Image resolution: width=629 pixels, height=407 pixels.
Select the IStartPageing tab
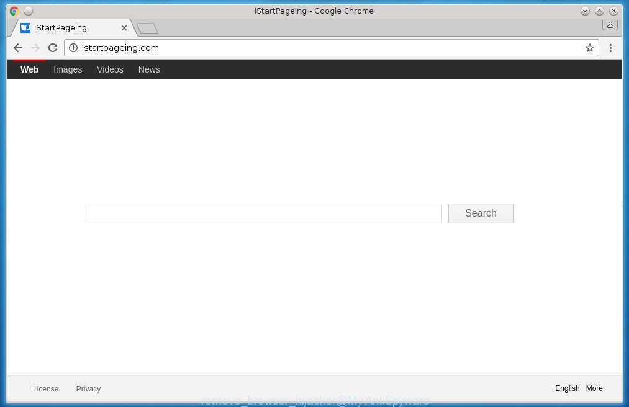click(73, 28)
